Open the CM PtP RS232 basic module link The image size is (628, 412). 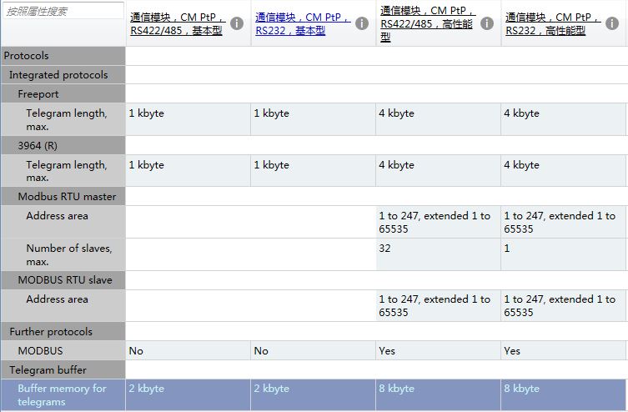tap(303, 23)
